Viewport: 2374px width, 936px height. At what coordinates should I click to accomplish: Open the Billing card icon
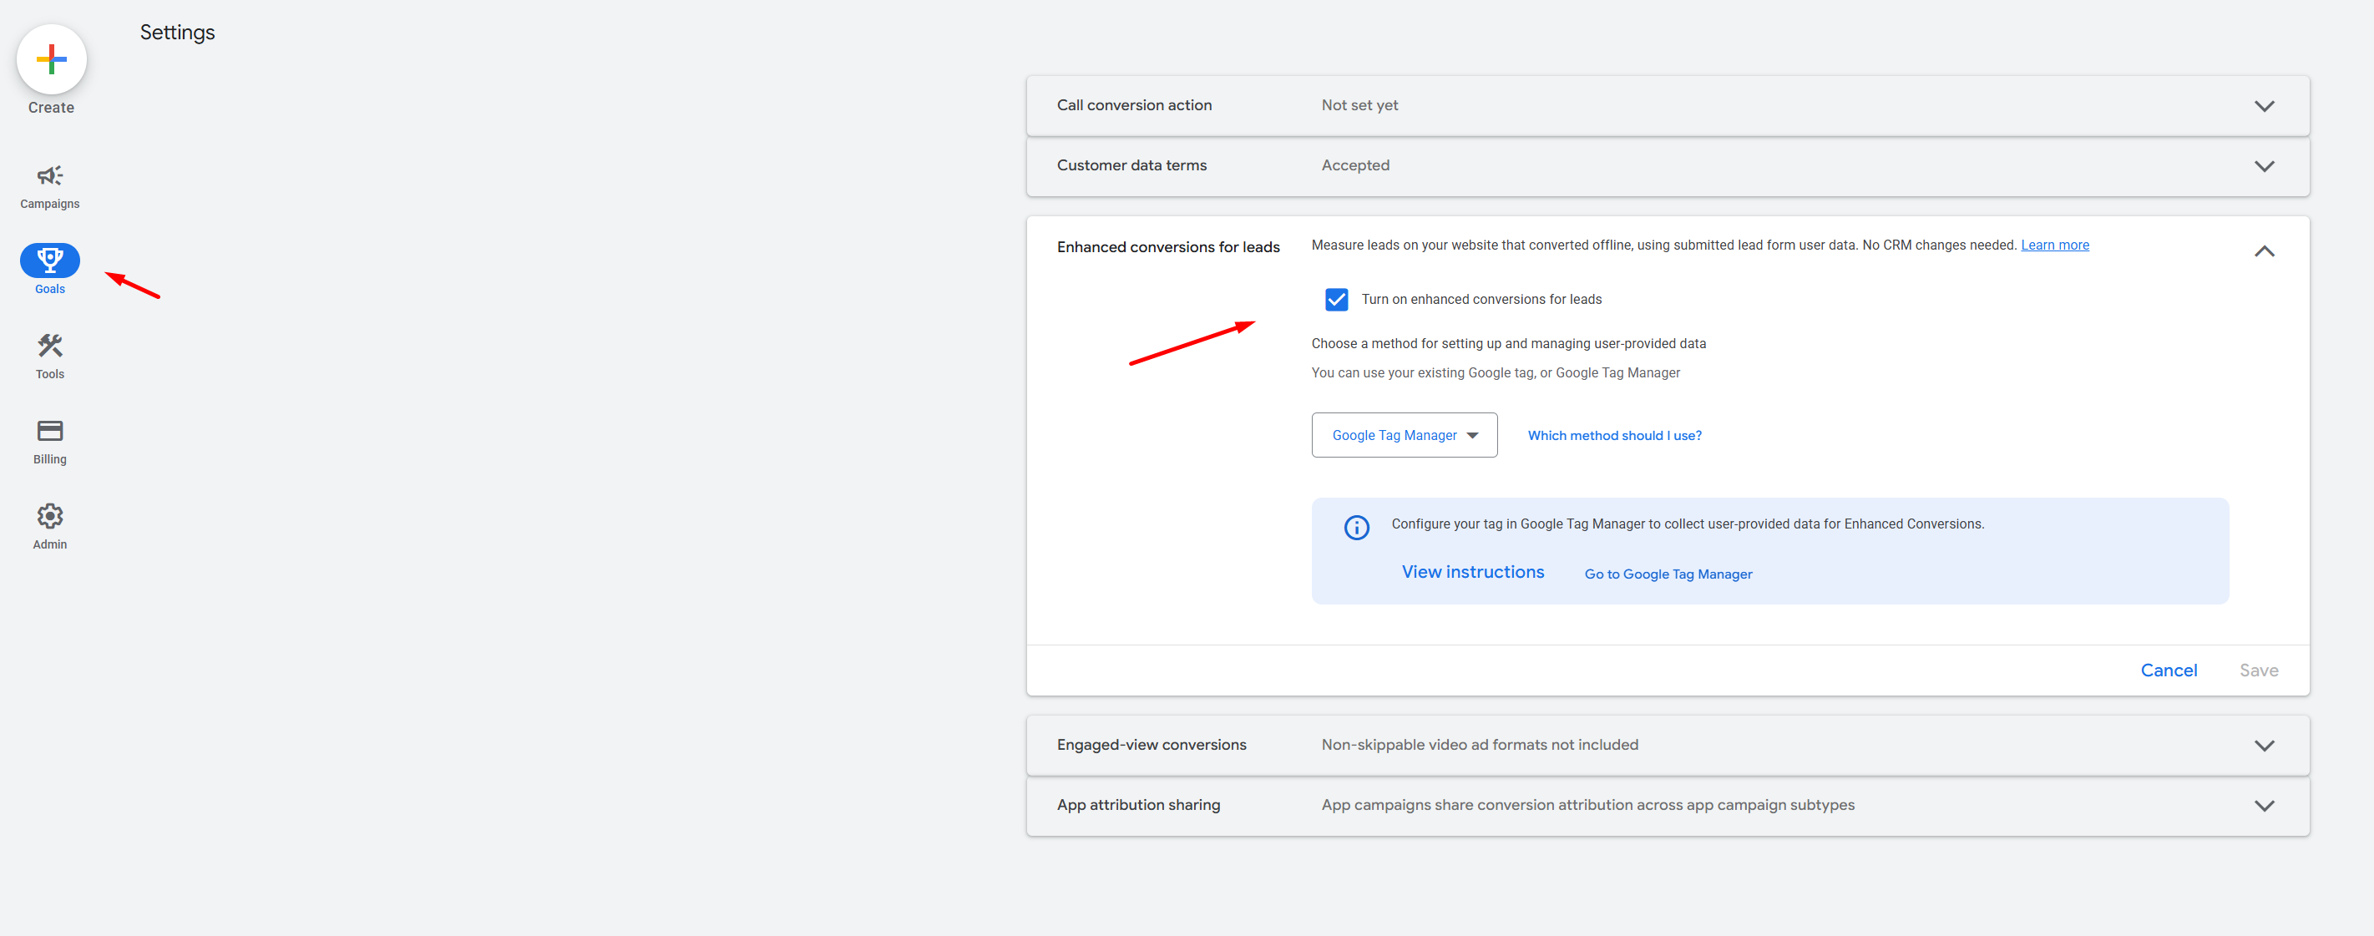coord(50,431)
